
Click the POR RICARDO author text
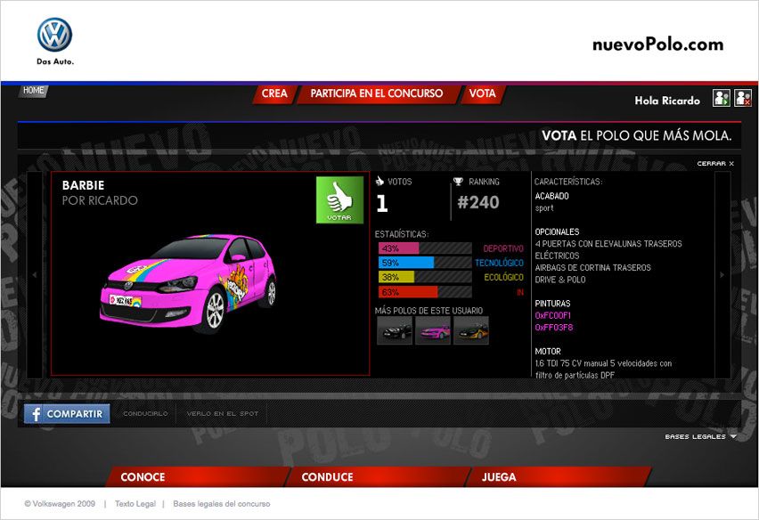100,200
